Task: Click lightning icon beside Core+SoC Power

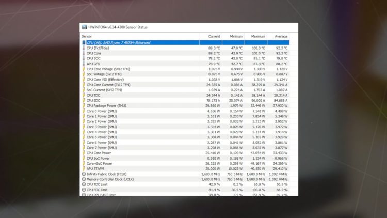Action: point(84,163)
